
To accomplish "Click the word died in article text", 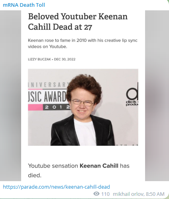I will 34,175.
